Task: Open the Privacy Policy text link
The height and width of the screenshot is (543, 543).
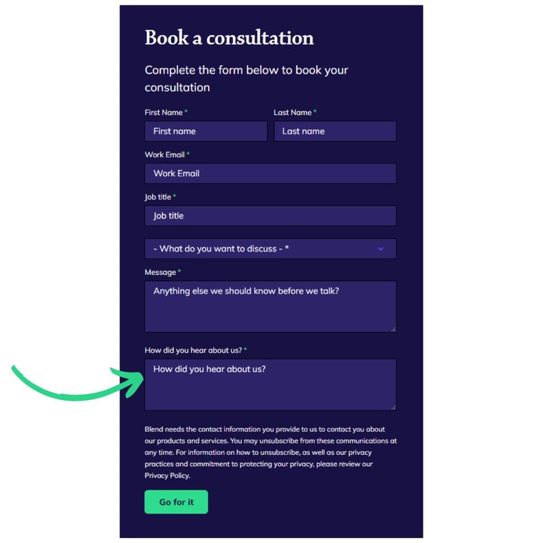Action: coord(167,476)
